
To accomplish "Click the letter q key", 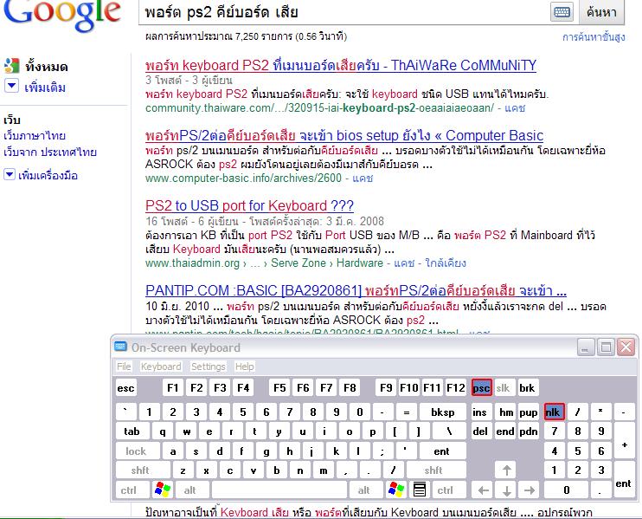I will coord(163,431).
